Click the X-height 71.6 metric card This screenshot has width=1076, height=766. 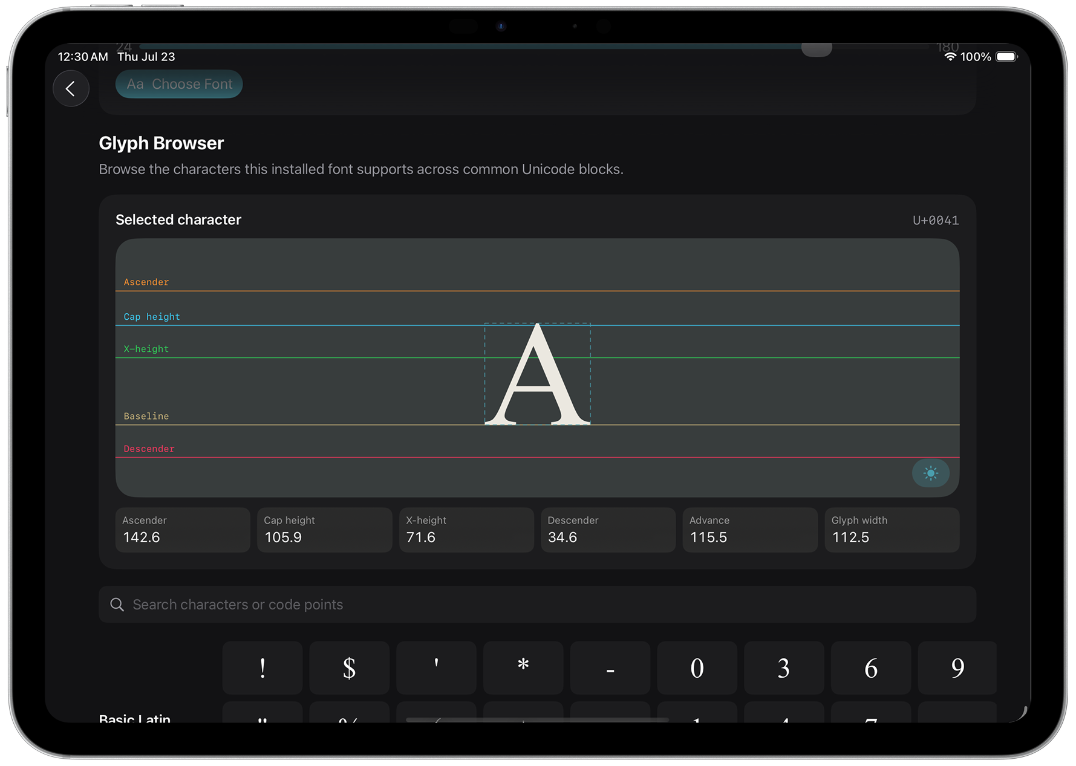[x=466, y=530]
